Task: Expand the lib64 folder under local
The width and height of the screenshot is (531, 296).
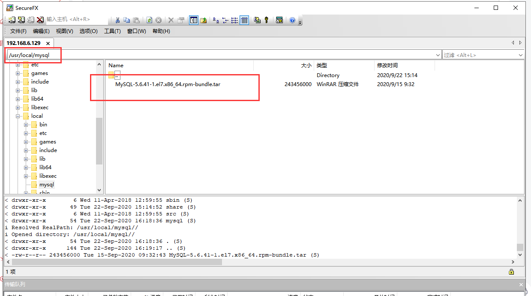Action: 27,167
